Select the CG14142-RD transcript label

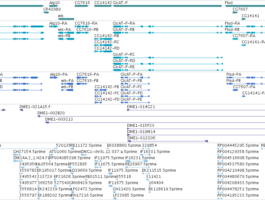(x=107, y=48)
